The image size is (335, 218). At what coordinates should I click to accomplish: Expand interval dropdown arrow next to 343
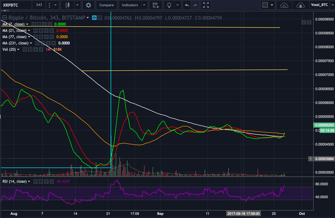point(55,5)
